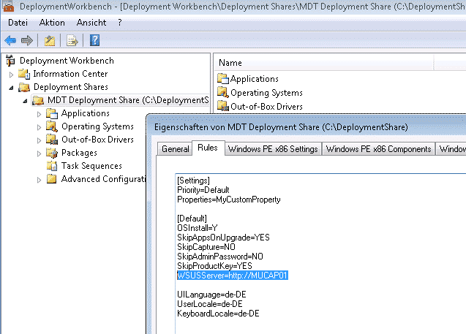Viewport: 466px width, 334px height.
Task: Click the Properties=MyCustomProperty line
Action: [229, 200]
